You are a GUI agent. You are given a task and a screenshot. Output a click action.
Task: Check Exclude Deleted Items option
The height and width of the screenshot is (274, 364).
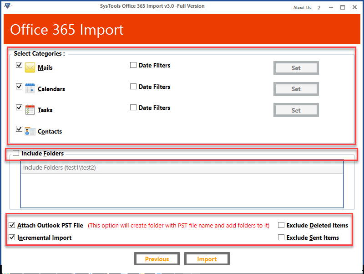[x=281, y=225]
